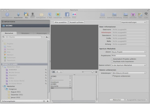
Task: Open the Zielort Neues Projekt dropdown
Action: [128, 52]
